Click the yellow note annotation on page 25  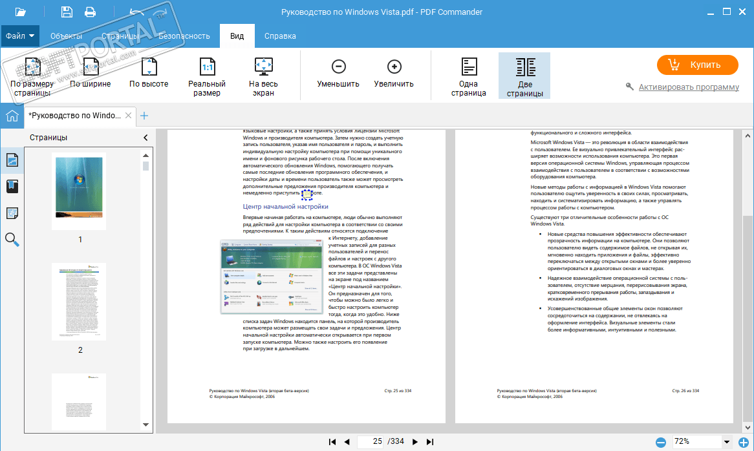point(307,194)
